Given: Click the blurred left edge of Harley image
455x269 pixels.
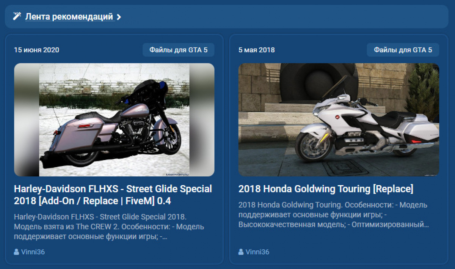Looking at the screenshot, I should (x=27, y=120).
